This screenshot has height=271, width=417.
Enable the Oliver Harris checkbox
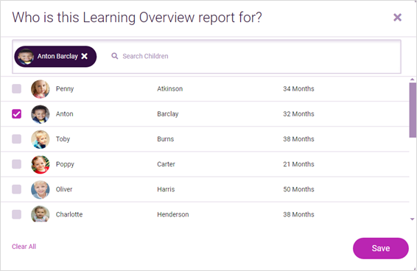click(16, 189)
